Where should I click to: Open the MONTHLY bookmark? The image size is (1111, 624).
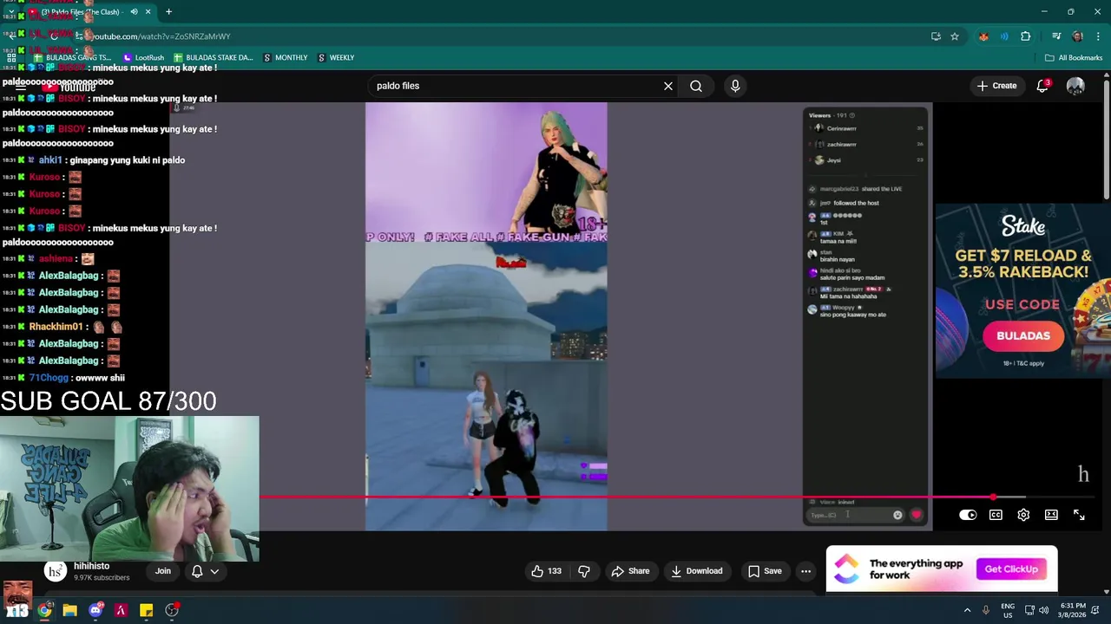coord(285,58)
